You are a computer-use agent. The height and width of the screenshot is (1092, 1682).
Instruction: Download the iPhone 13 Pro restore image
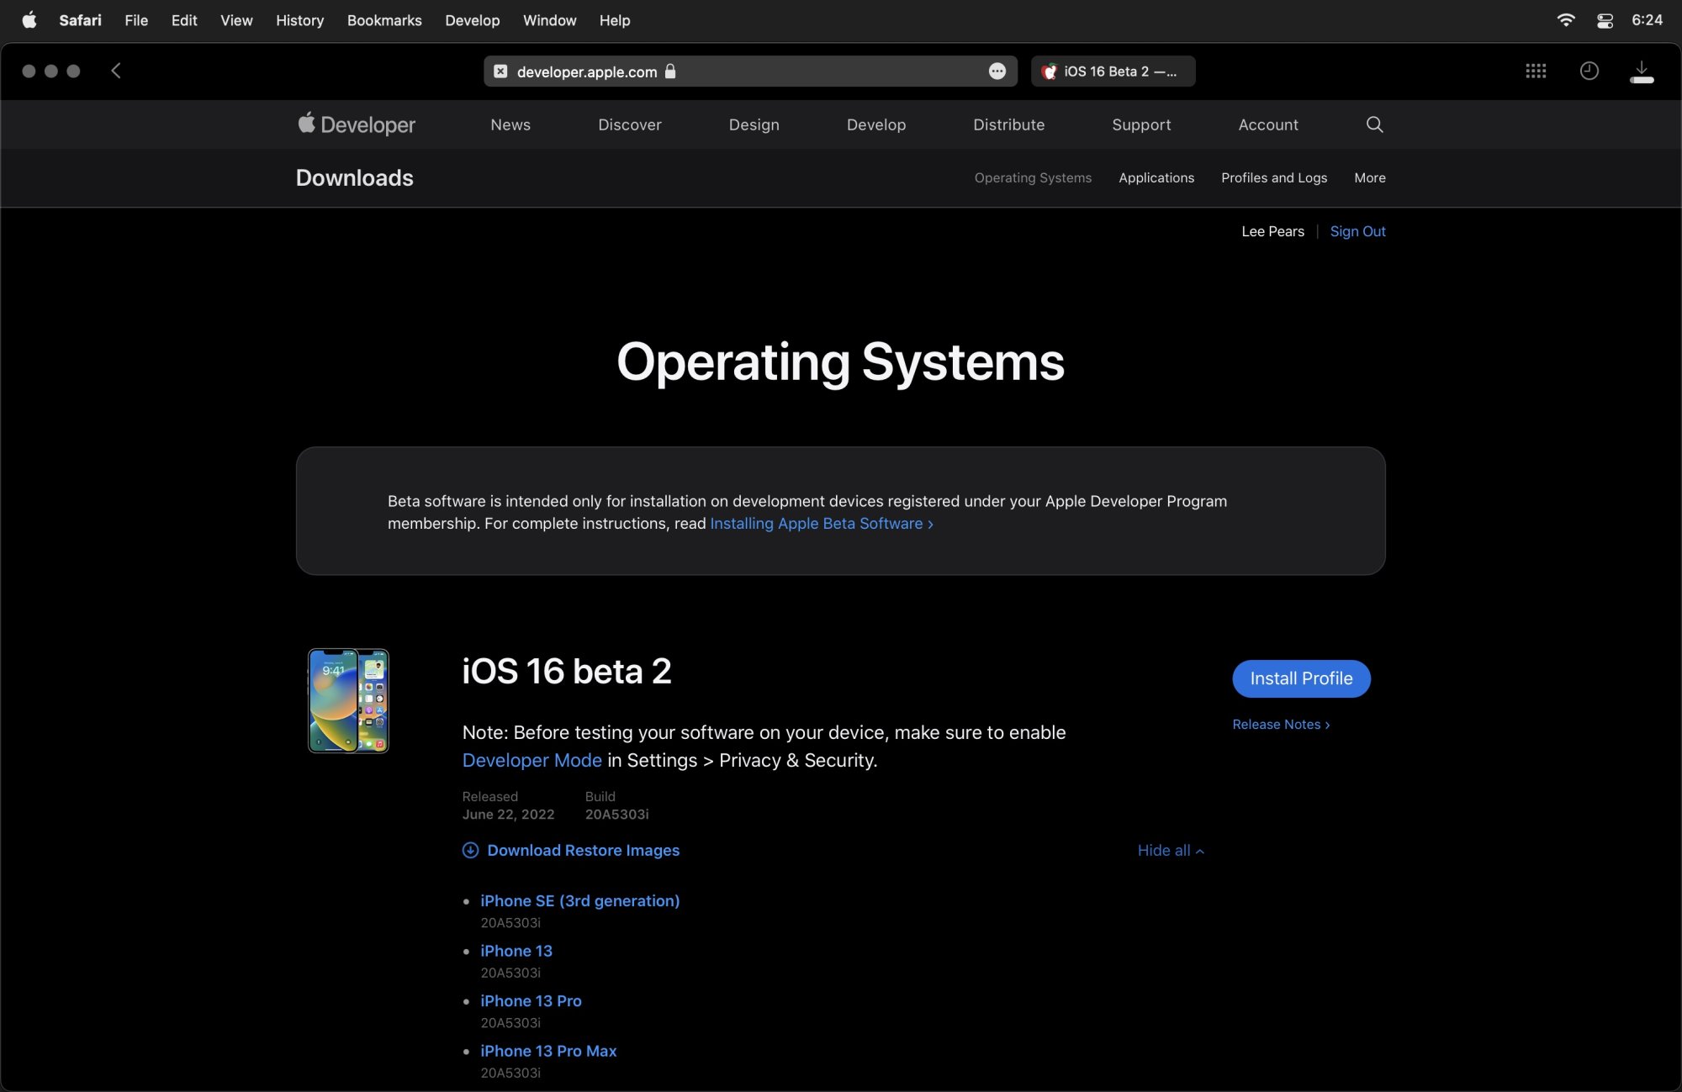click(531, 1000)
